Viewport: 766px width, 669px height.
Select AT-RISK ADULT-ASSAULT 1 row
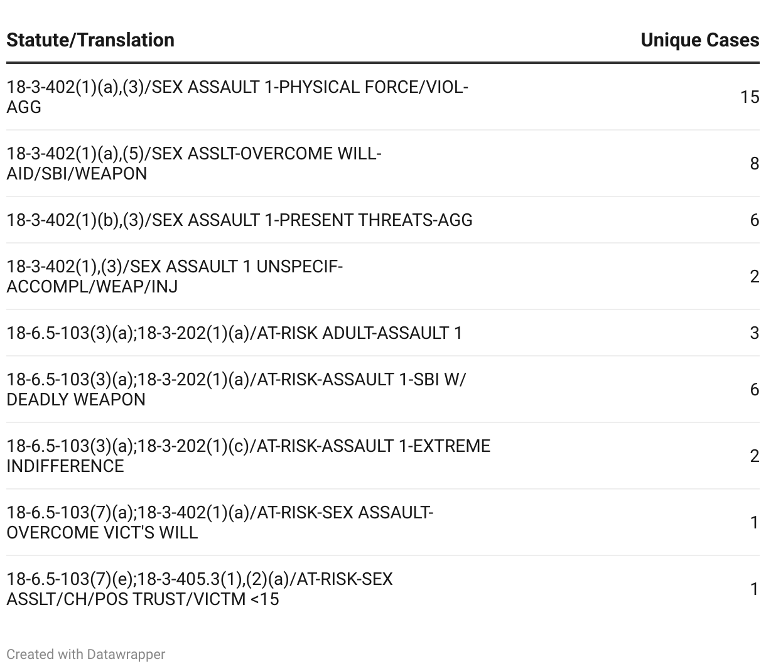tap(234, 333)
